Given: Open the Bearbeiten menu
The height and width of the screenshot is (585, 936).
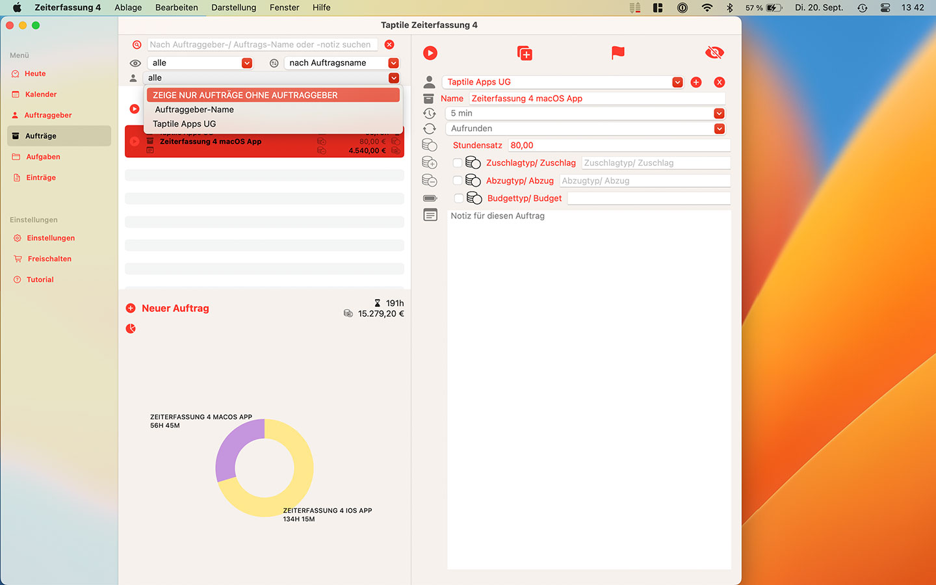Looking at the screenshot, I should point(177,8).
